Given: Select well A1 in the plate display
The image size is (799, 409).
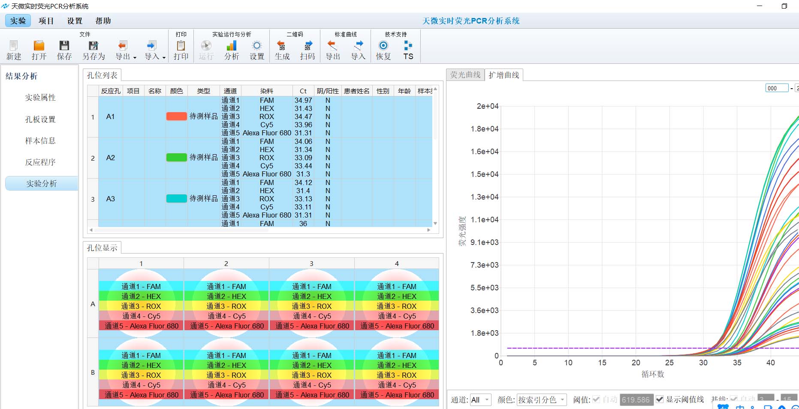Looking at the screenshot, I should tap(141, 303).
